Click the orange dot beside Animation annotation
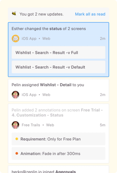Image resolution: width=117 pixels, height=173 pixels. pos(17,153)
